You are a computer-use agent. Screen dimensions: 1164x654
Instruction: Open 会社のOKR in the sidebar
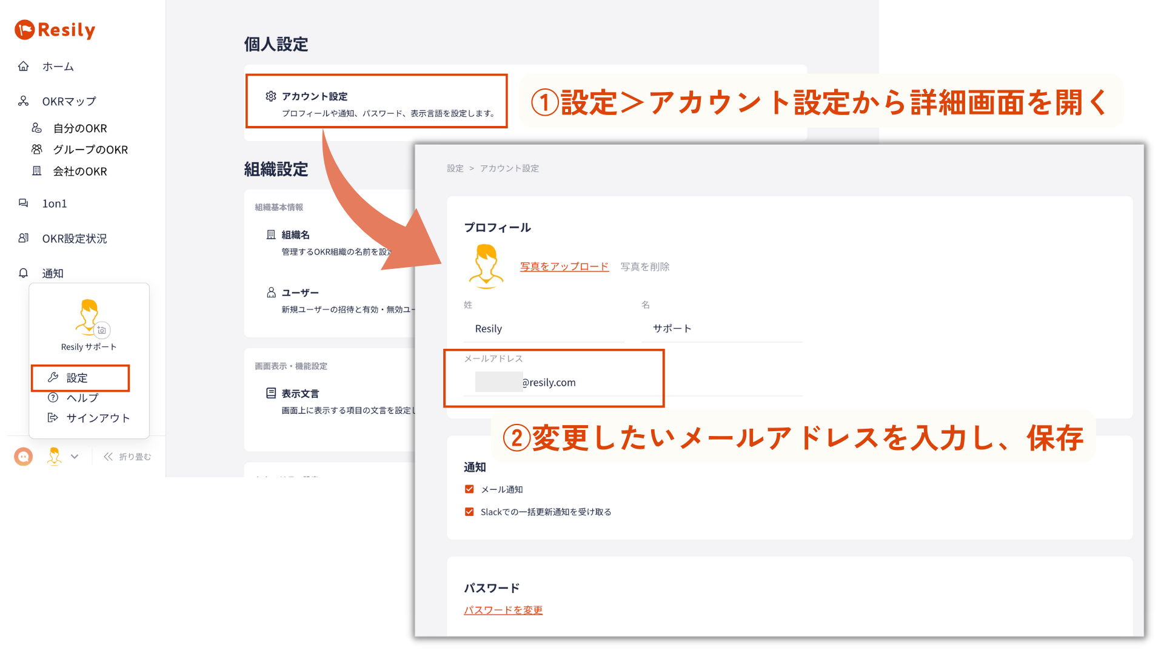tap(80, 171)
